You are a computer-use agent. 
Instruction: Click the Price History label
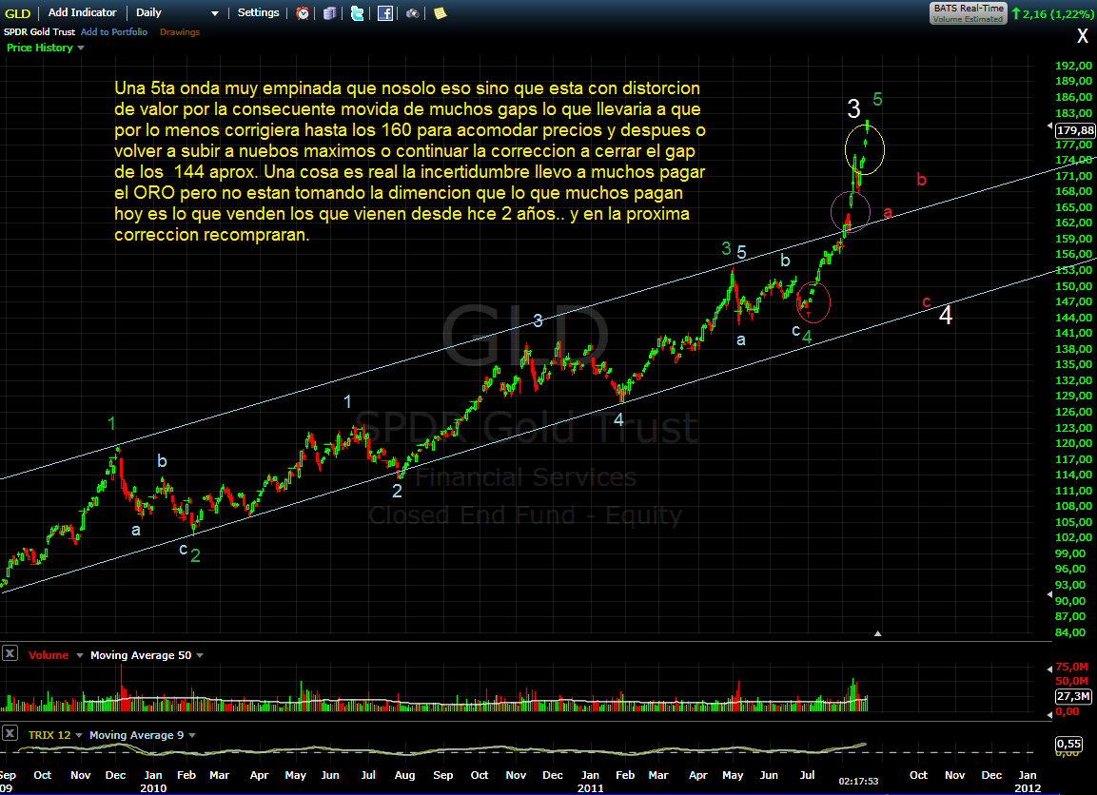(40, 48)
